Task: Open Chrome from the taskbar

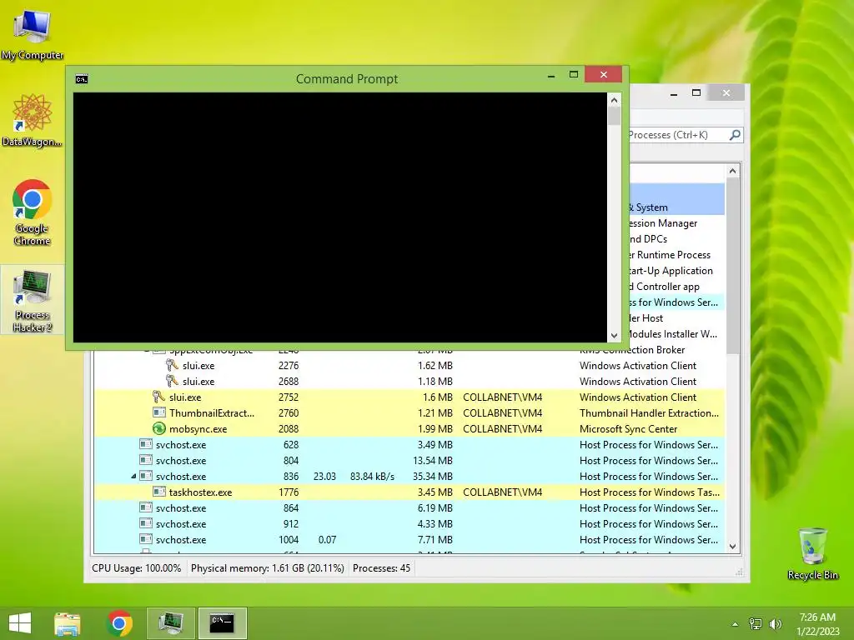Action: pos(120,623)
